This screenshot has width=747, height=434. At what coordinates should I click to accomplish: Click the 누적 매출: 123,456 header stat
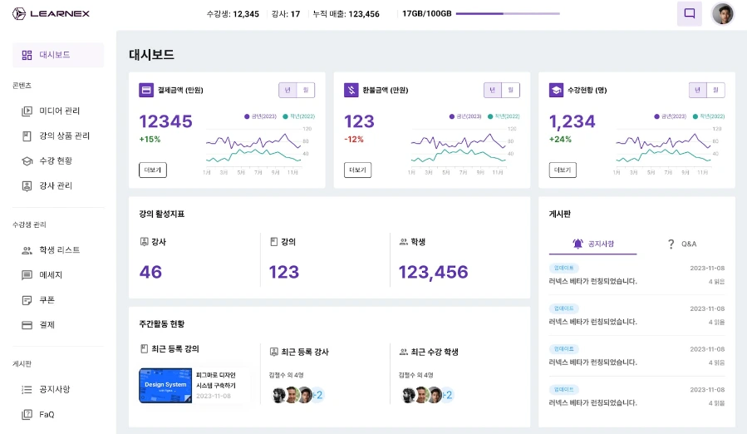tap(346, 14)
